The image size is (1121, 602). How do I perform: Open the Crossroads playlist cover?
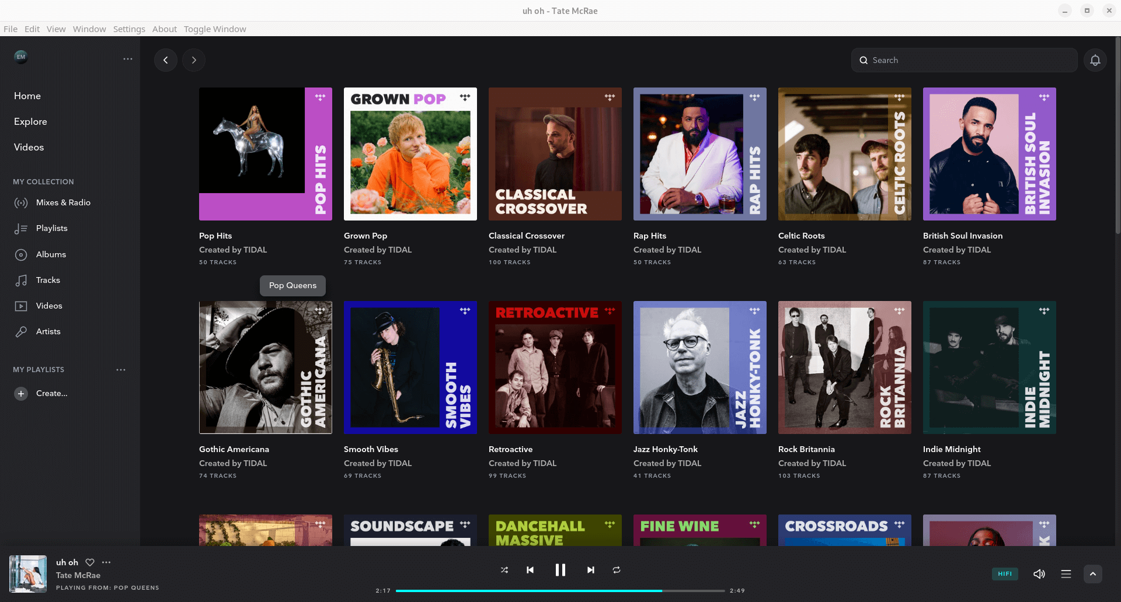845,530
